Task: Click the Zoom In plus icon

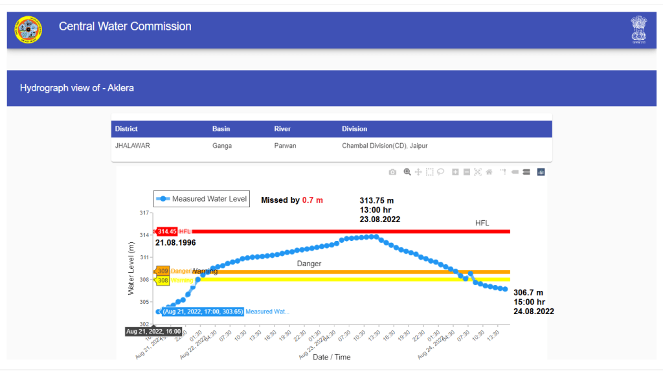Action: [456, 172]
